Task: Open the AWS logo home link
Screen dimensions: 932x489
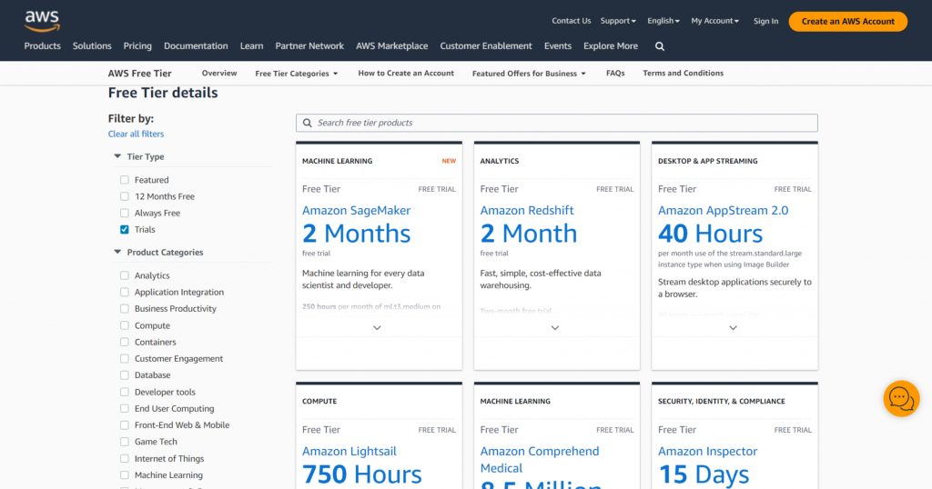Action: (x=42, y=22)
